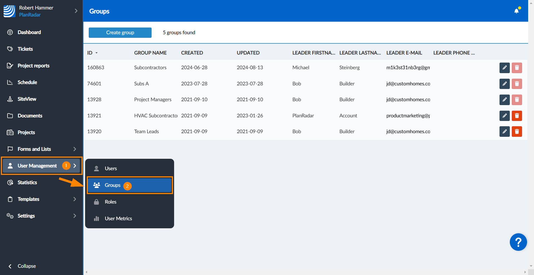Click the LEADER E-MAIL column header
534x275 pixels.
pyautogui.click(x=404, y=53)
